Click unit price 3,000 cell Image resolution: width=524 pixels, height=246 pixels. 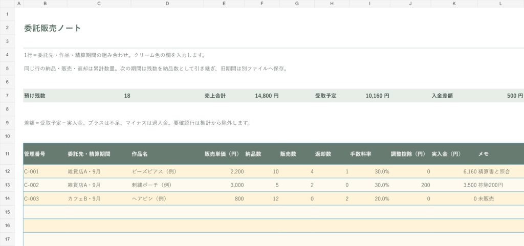coord(224,185)
